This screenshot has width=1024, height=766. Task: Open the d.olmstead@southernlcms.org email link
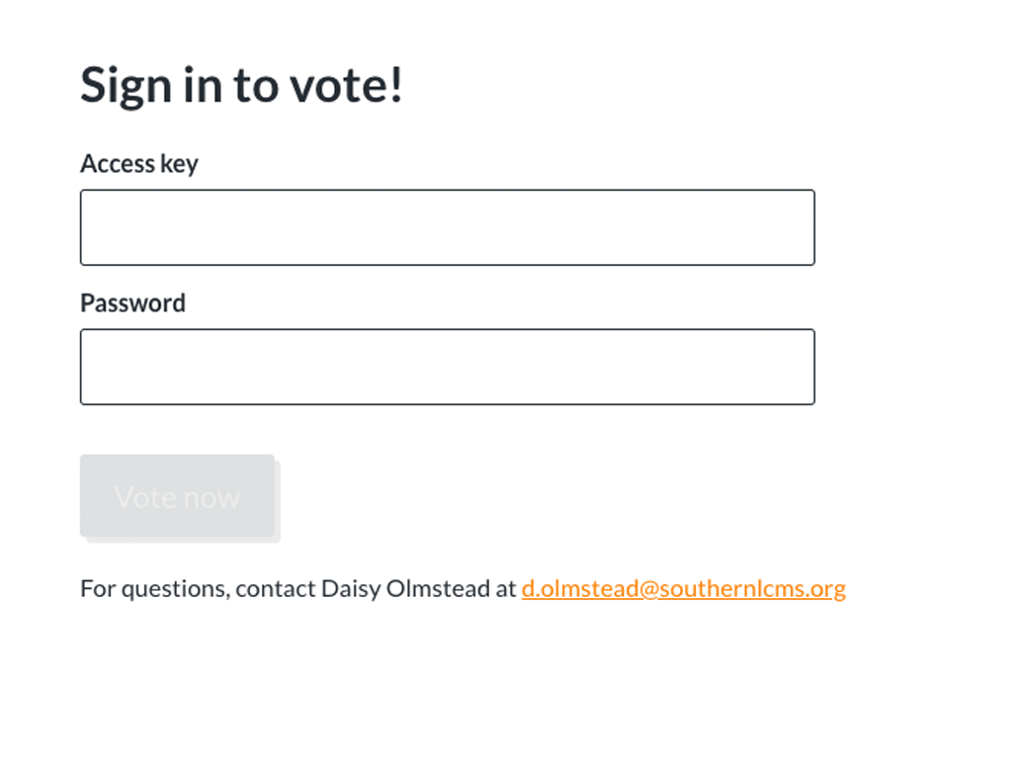683,589
